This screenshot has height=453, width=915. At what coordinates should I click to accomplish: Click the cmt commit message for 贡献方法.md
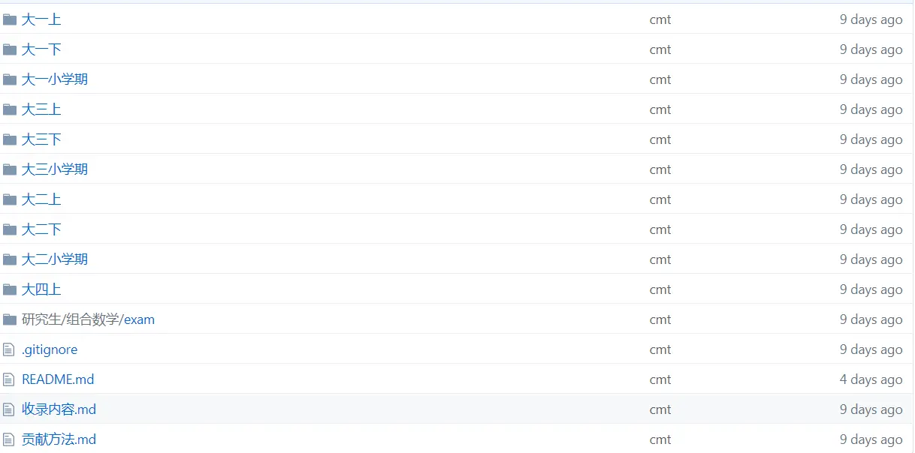click(x=660, y=439)
